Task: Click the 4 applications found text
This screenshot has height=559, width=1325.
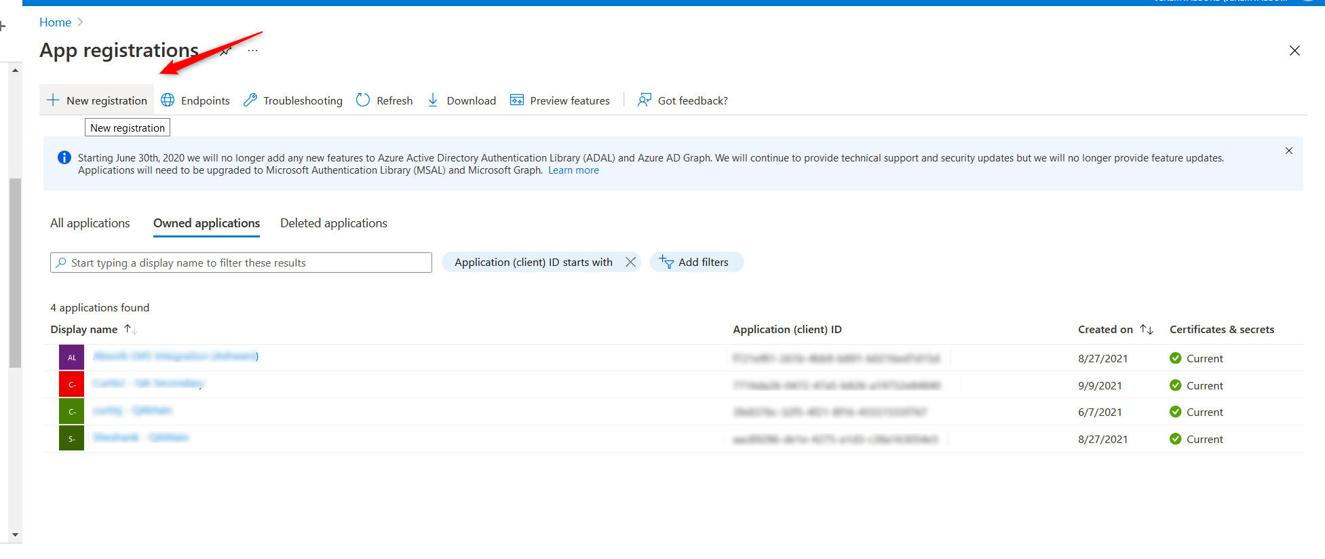Action: click(x=100, y=307)
